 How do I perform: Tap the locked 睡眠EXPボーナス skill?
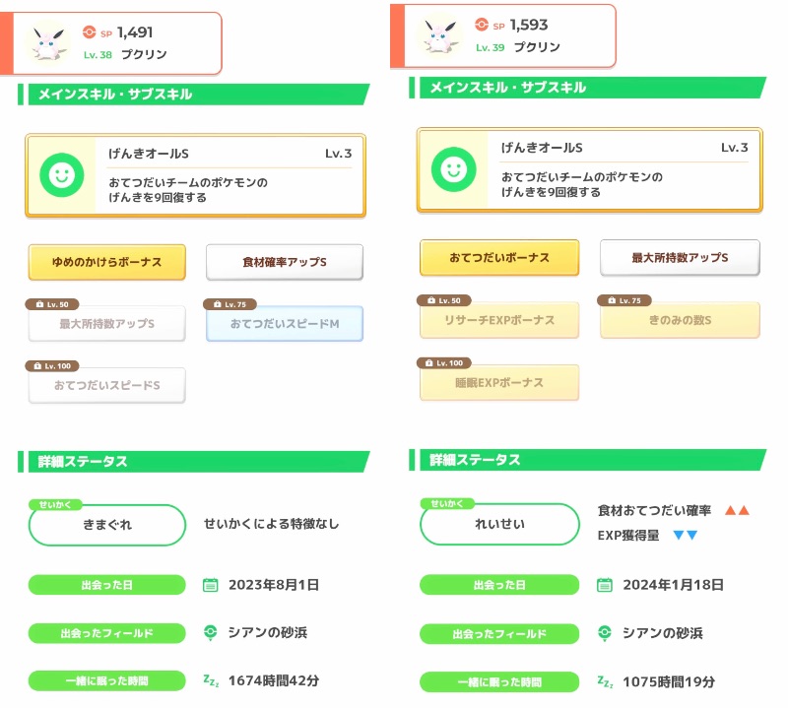(x=499, y=382)
